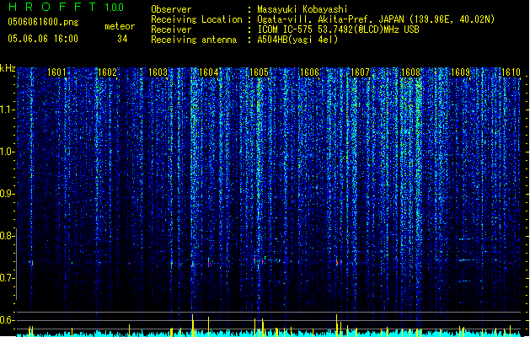
Task: Click the 1.0 kHz axis label
Action: [7, 152]
